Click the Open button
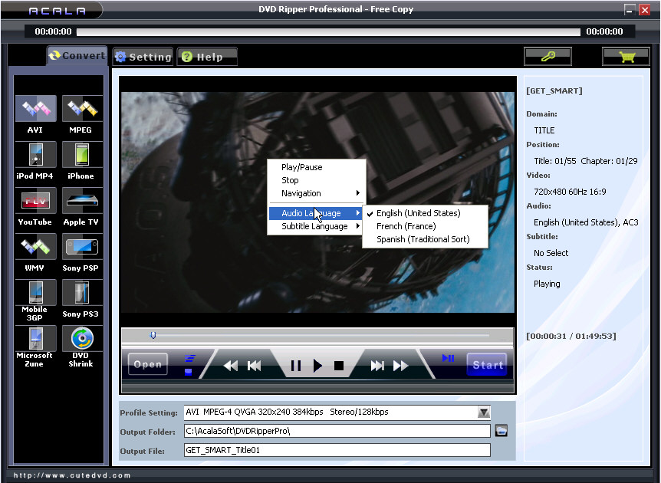This screenshot has height=483, width=661. (x=148, y=365)
